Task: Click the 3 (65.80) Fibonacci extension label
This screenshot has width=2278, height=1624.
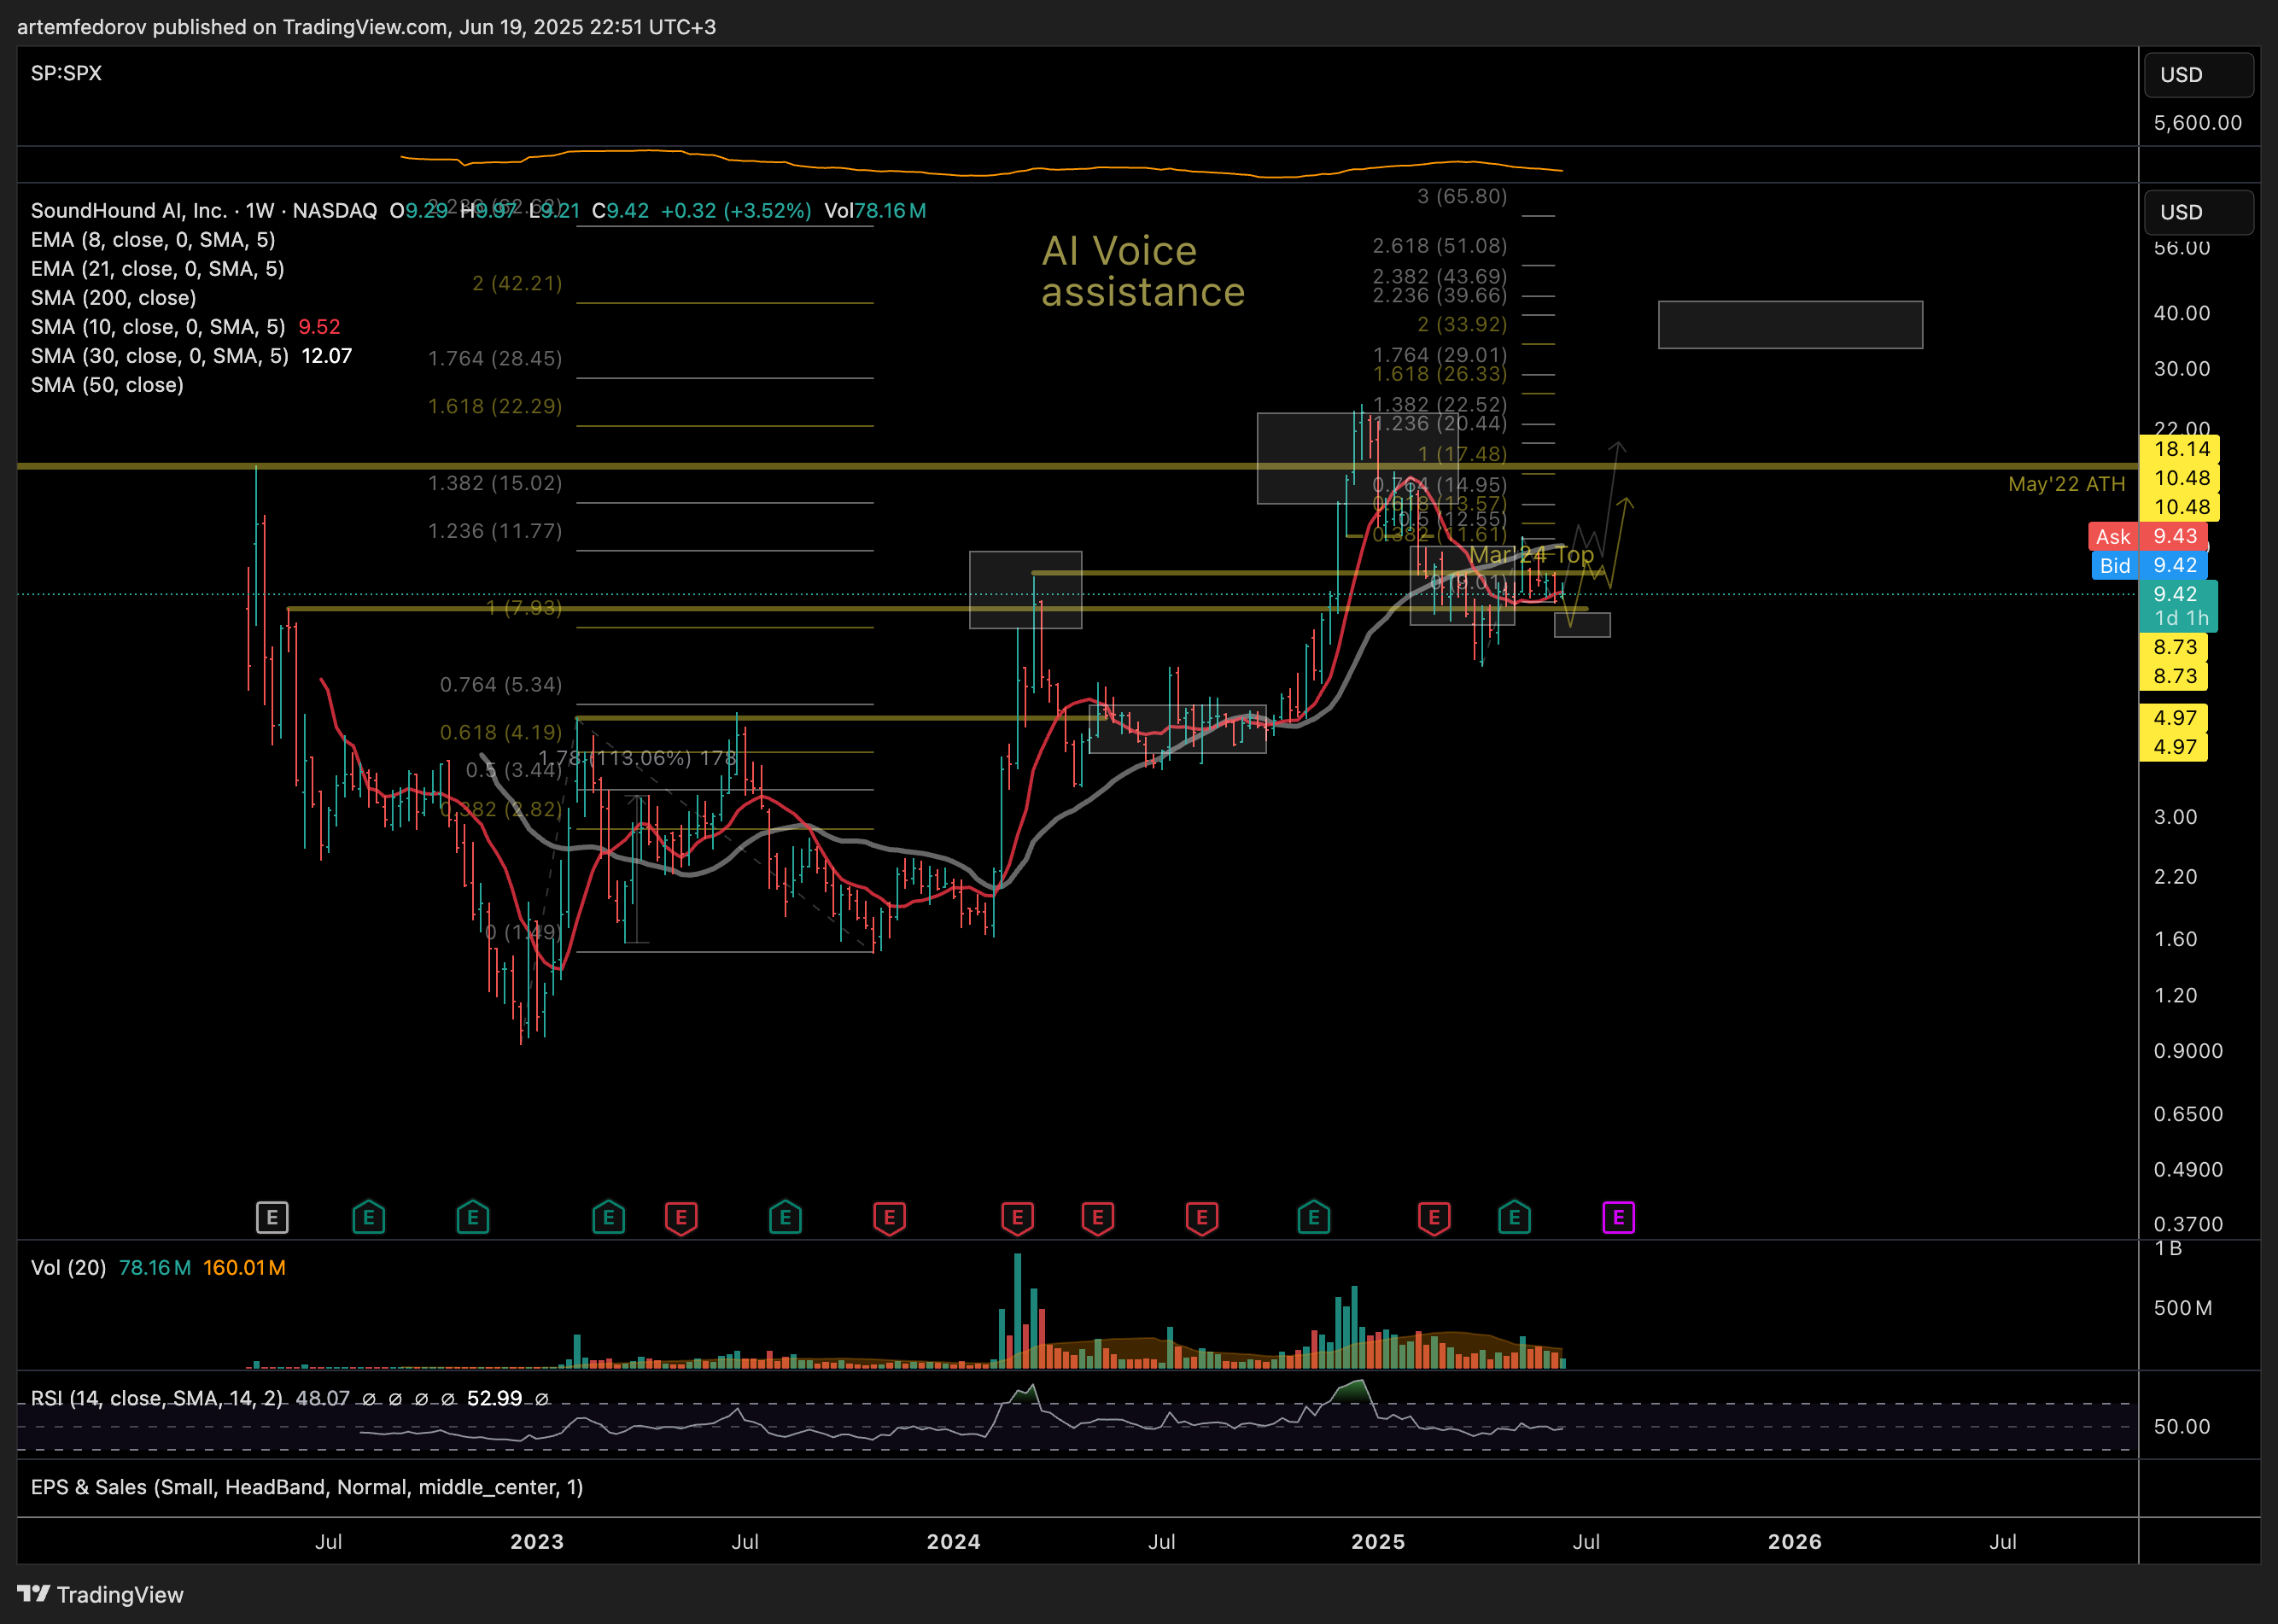Action: (x=1462, y=196)
